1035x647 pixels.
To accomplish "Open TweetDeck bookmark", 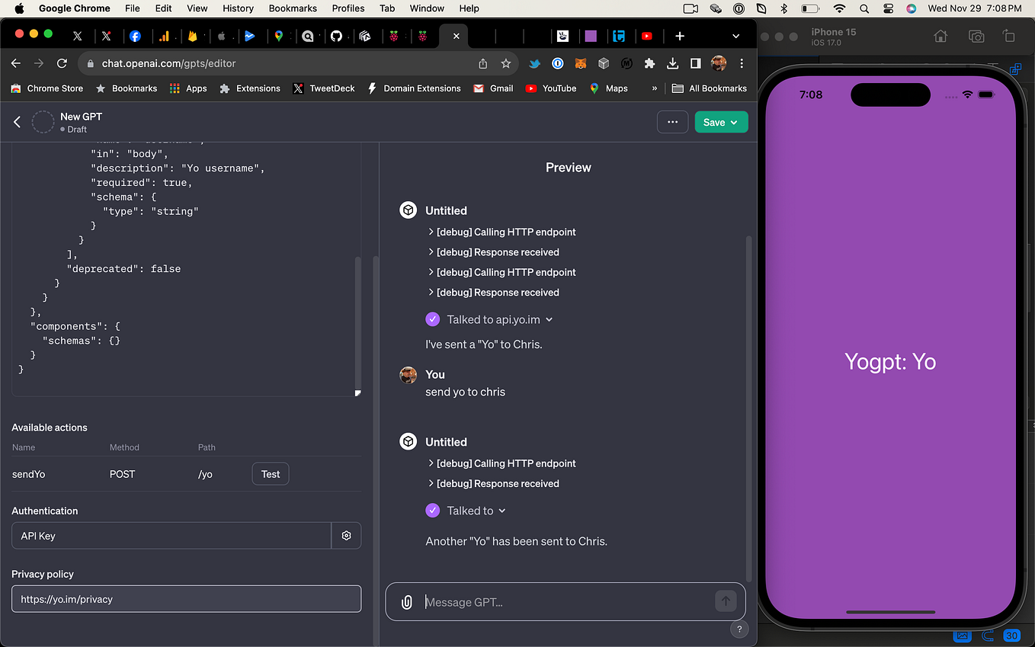I will tap(325, 88).
